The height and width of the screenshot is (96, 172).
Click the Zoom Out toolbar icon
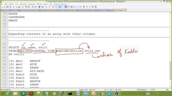point(49,7)
